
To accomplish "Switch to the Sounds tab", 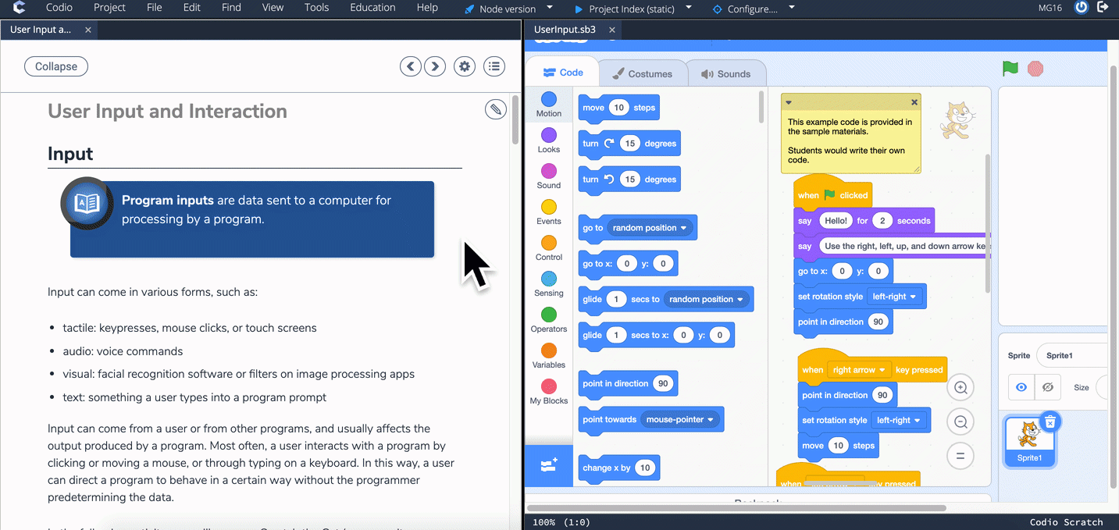I will coord(725,73).
